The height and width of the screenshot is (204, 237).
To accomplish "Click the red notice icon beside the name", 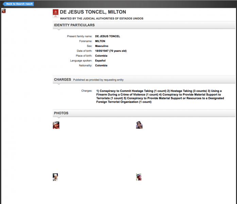I will (55, 14).
